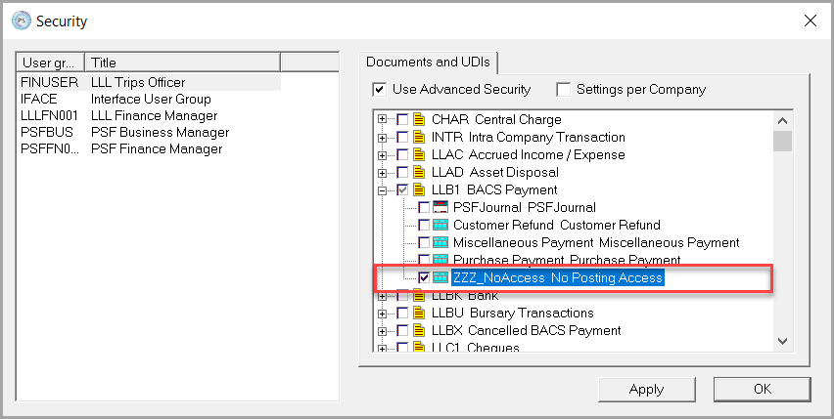Click the ZZZ_NoAccess item icon
This screenshot has height=419, width=834.
click(440, 277)
